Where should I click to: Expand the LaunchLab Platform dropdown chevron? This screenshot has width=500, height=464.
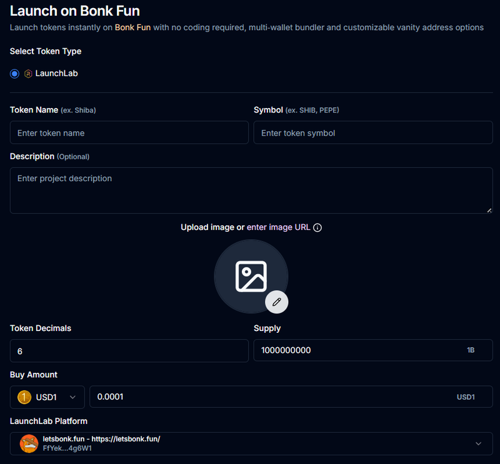(x=479, y=443)
